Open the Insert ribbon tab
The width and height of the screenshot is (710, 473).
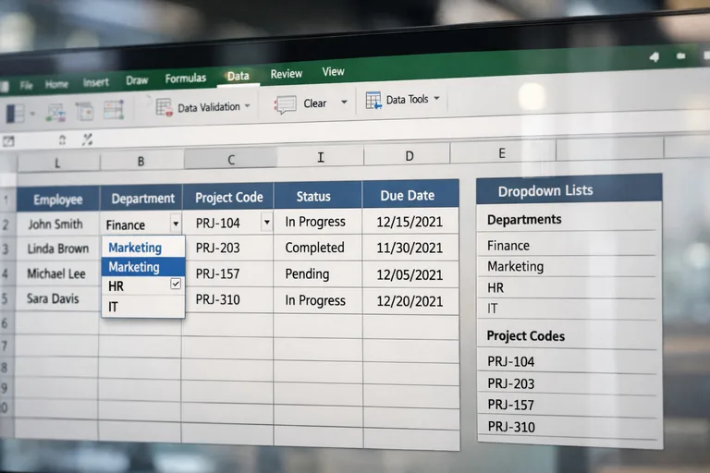95,82
